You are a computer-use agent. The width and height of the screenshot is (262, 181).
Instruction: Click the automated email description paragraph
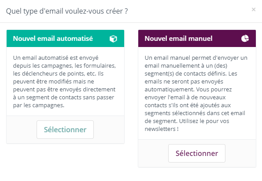click(x=64, y=82)
